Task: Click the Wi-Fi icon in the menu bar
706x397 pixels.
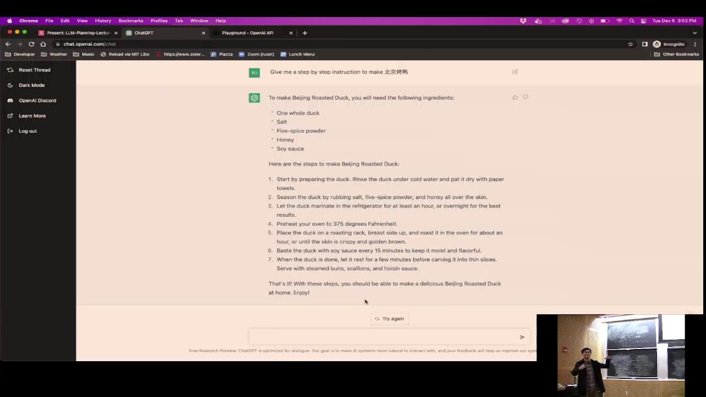Action: tap(619, 20)
